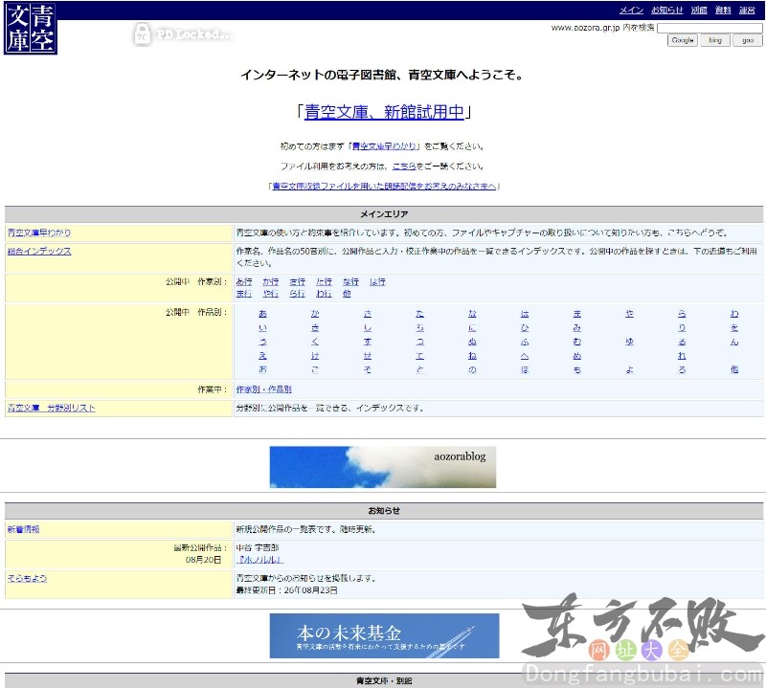Viewport: 766px width, 688px height.
Task: Follow the 青空文庫、新館試用中 link
Action: (384, 112)
